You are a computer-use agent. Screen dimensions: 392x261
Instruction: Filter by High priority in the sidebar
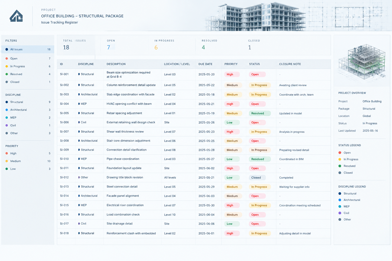point(28,153)
